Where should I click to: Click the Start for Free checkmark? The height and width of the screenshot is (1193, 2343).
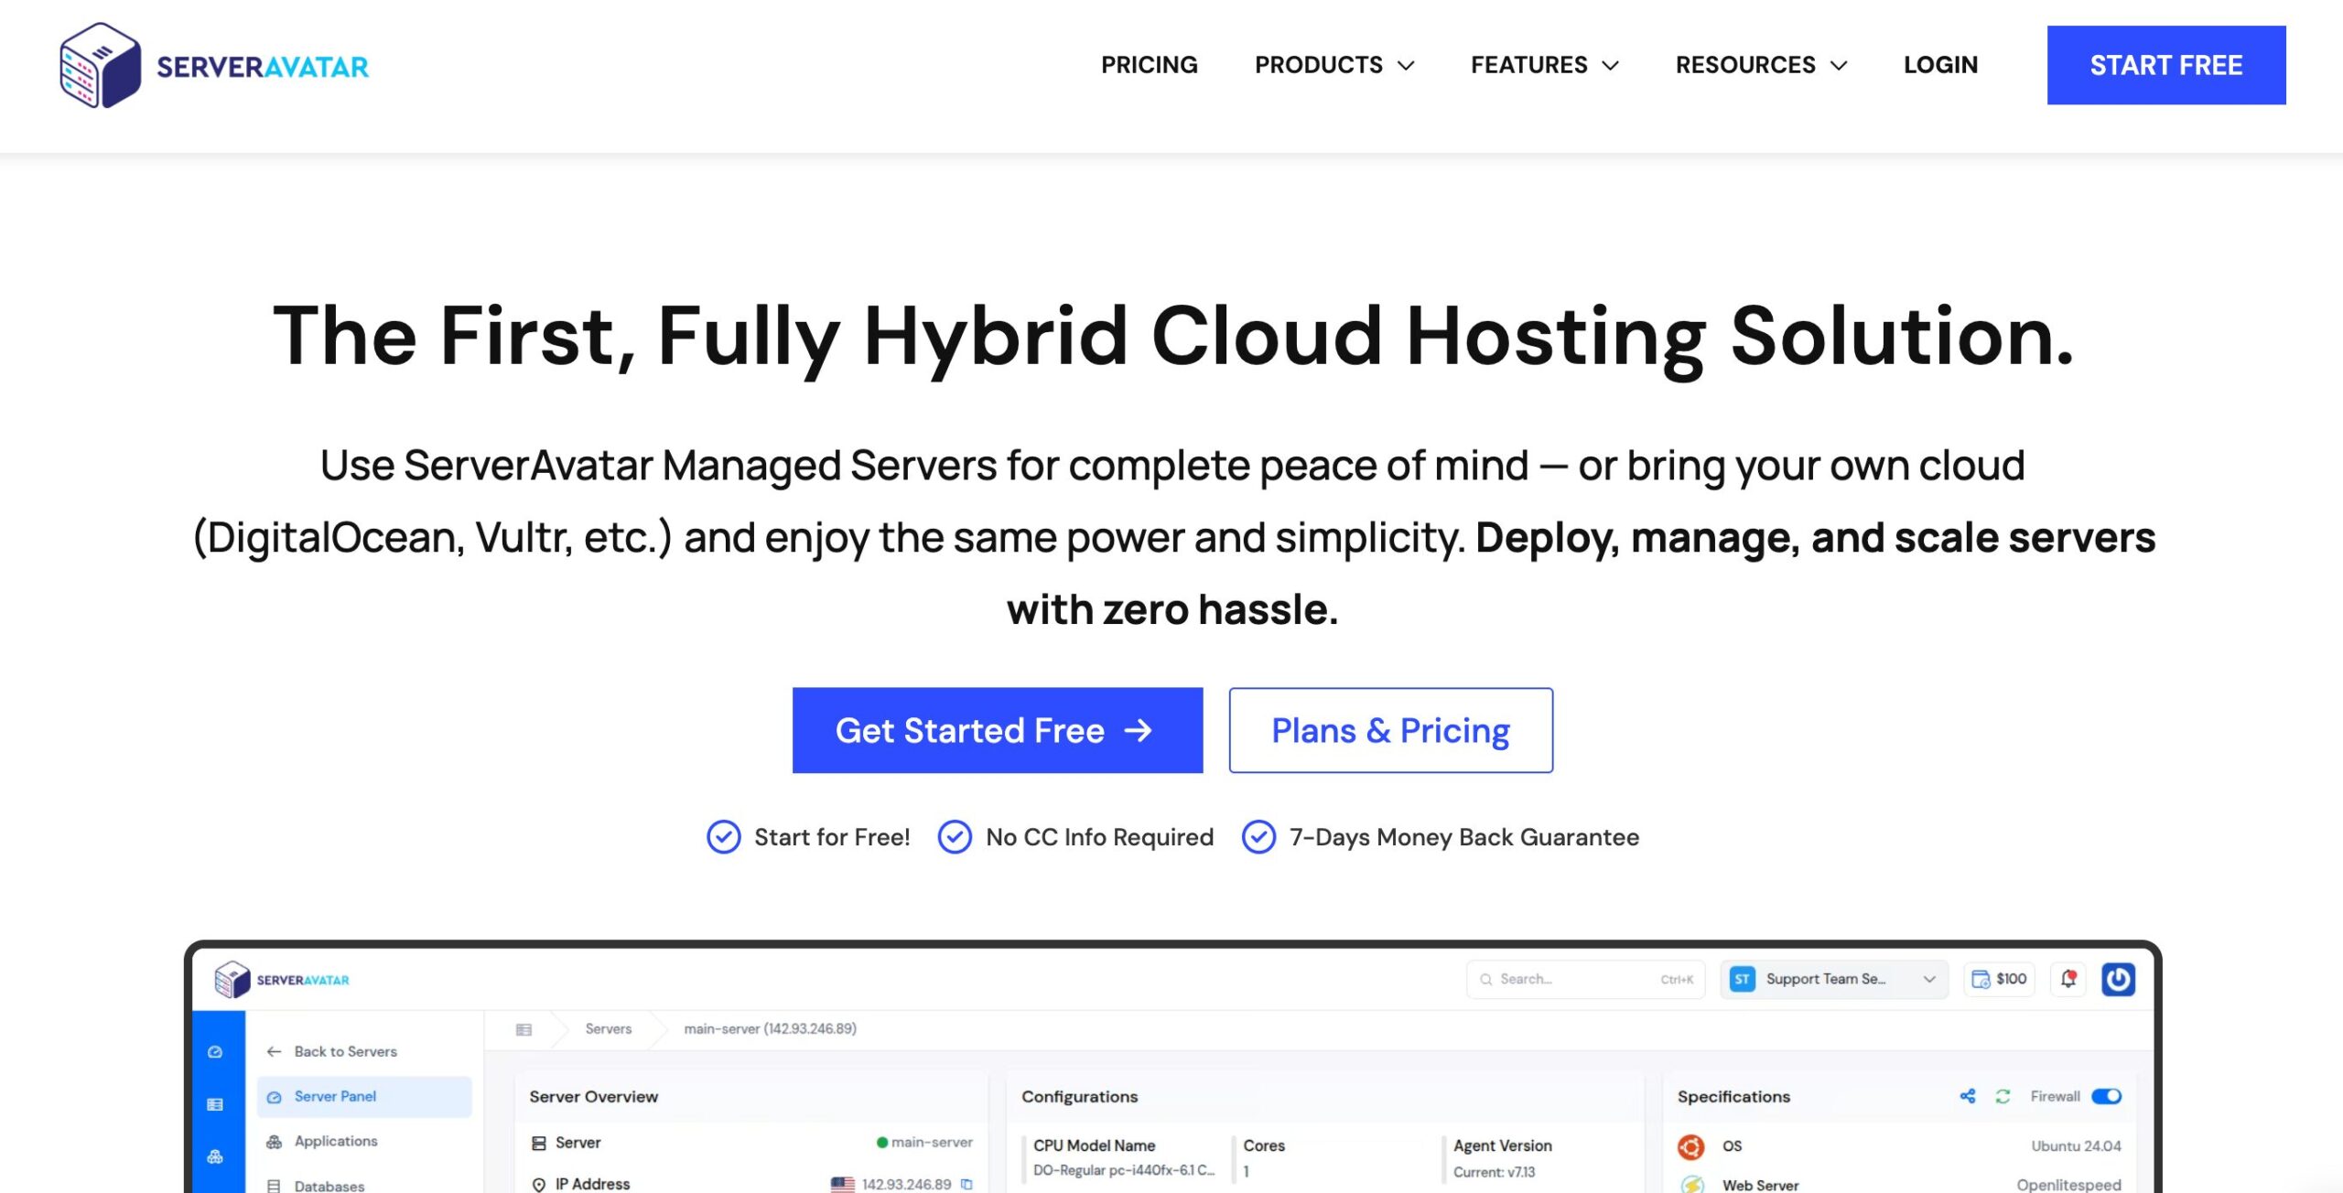(723, 837)
